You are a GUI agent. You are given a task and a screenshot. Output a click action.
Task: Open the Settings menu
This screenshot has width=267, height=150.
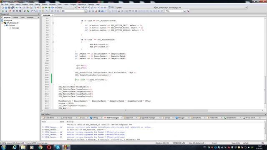pos(91,5)
